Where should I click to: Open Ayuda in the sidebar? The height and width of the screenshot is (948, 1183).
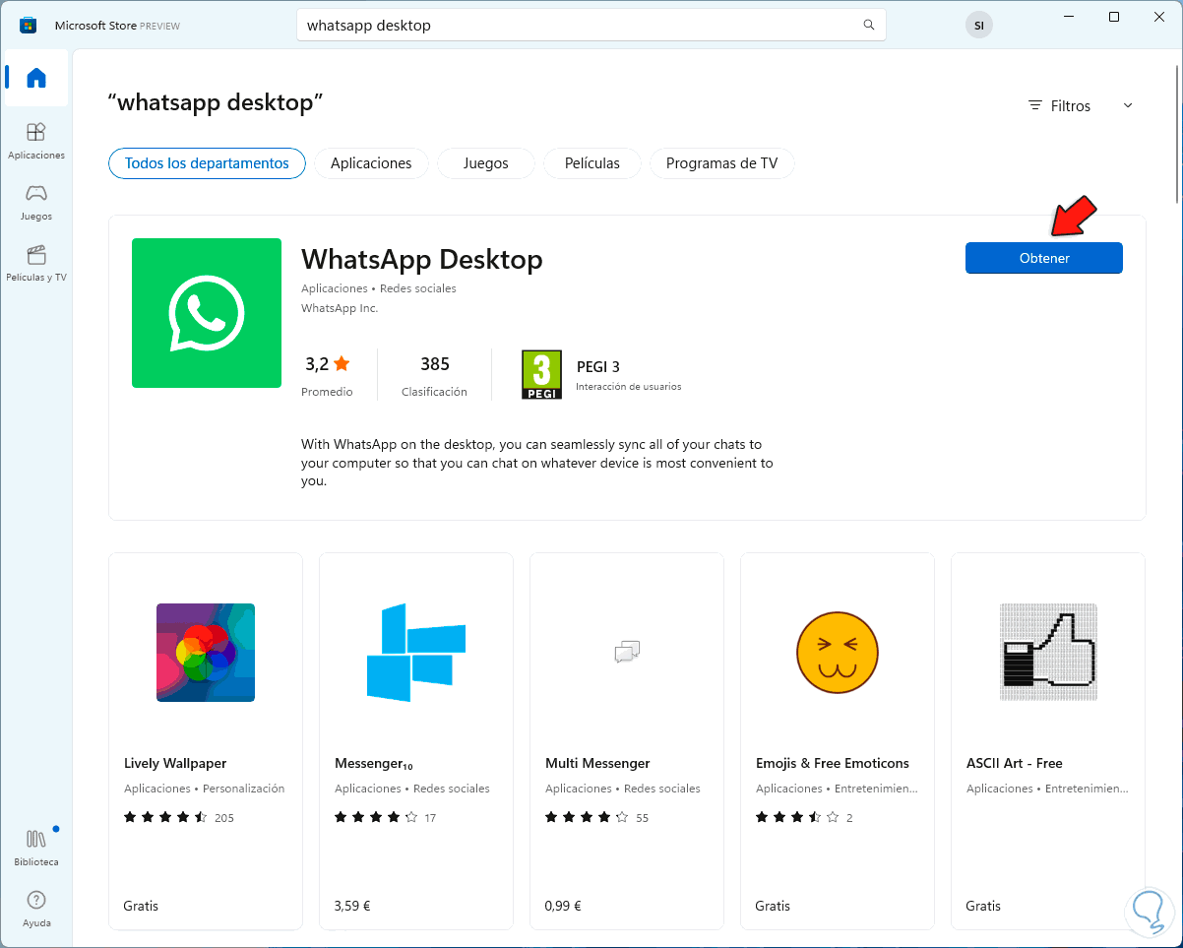pyautogui.click(x=36, y=909)
